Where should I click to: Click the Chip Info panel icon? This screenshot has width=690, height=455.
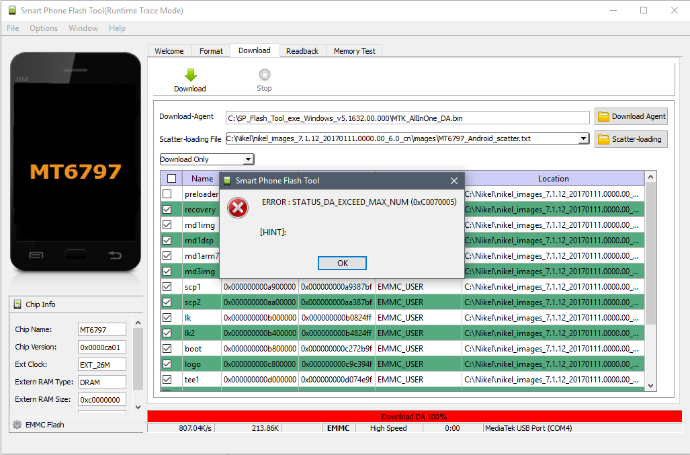[17, 304]
